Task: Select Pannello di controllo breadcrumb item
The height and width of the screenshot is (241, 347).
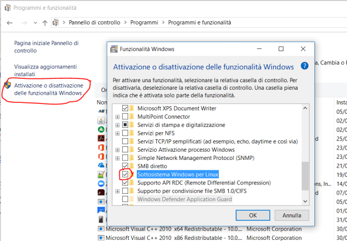Action: point(95,22)
